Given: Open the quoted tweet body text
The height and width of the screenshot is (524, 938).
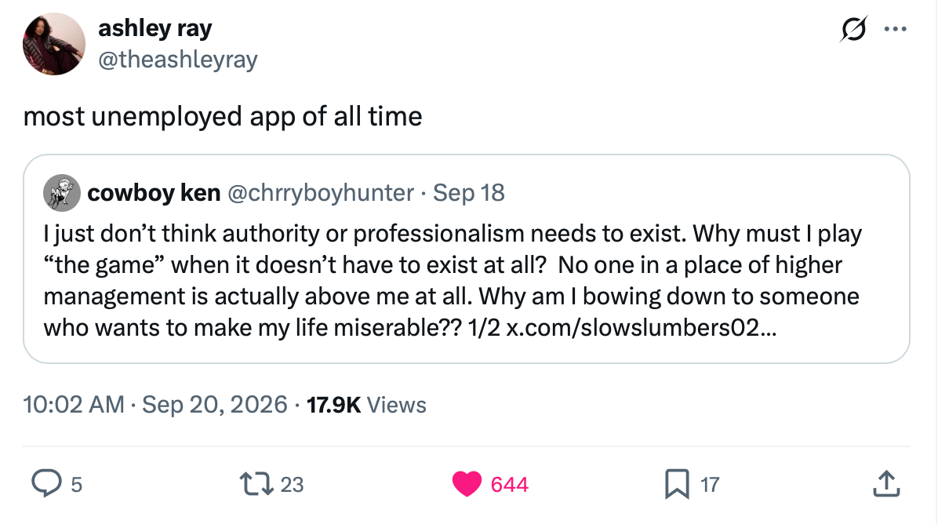Looking at the screenshot, I should [x=453, y=281].
